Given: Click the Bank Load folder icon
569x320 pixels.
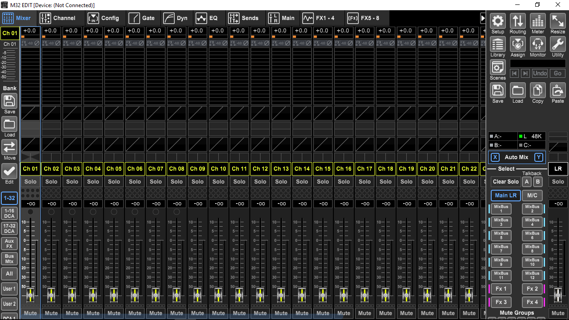Looking at the screenshot, I should coord(9,124).
